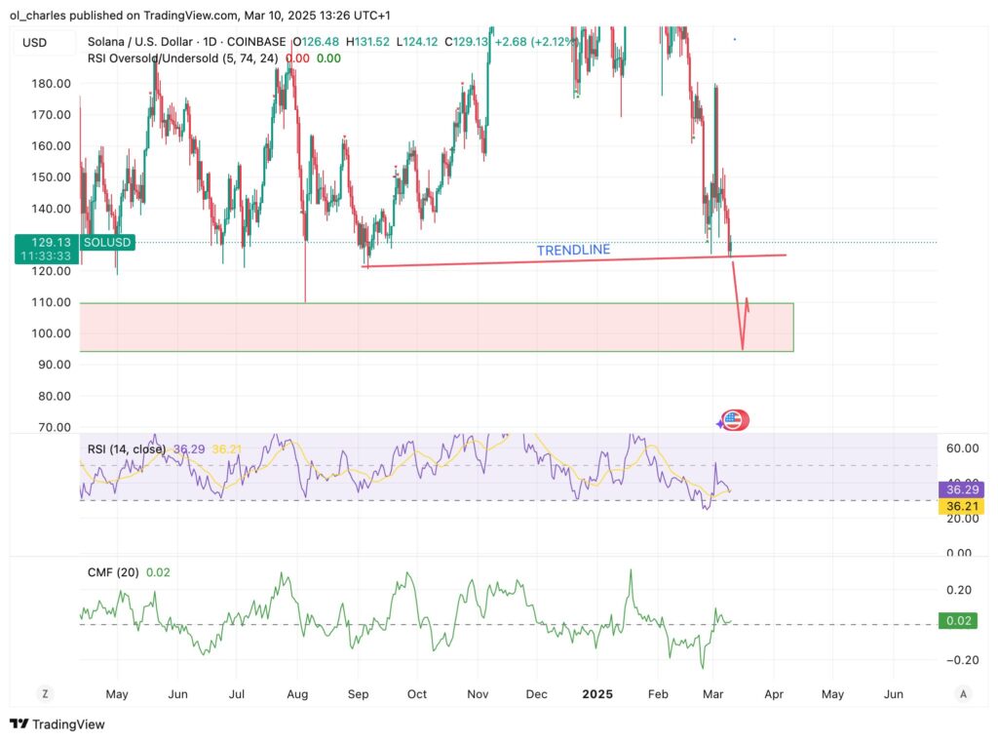The width and height of the screenshot is (998, 741).
Task: Click the TradingView logo at the bottom left
Action: tap(57, 724)
